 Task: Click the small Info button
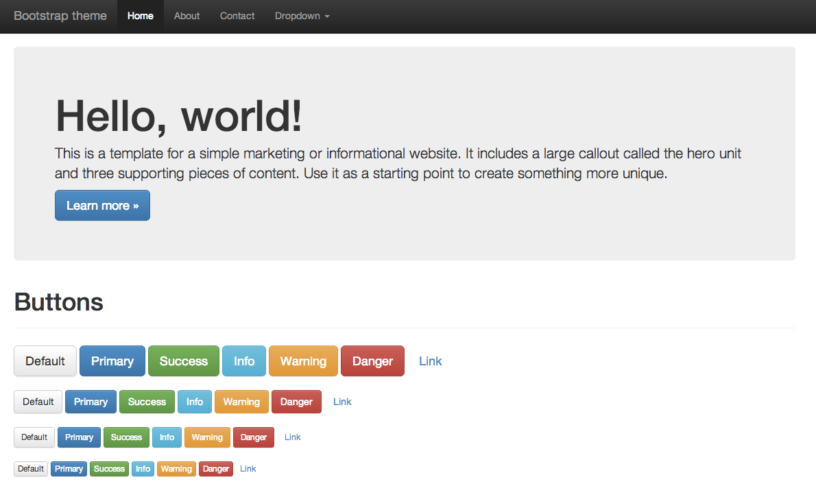[167, 437]
